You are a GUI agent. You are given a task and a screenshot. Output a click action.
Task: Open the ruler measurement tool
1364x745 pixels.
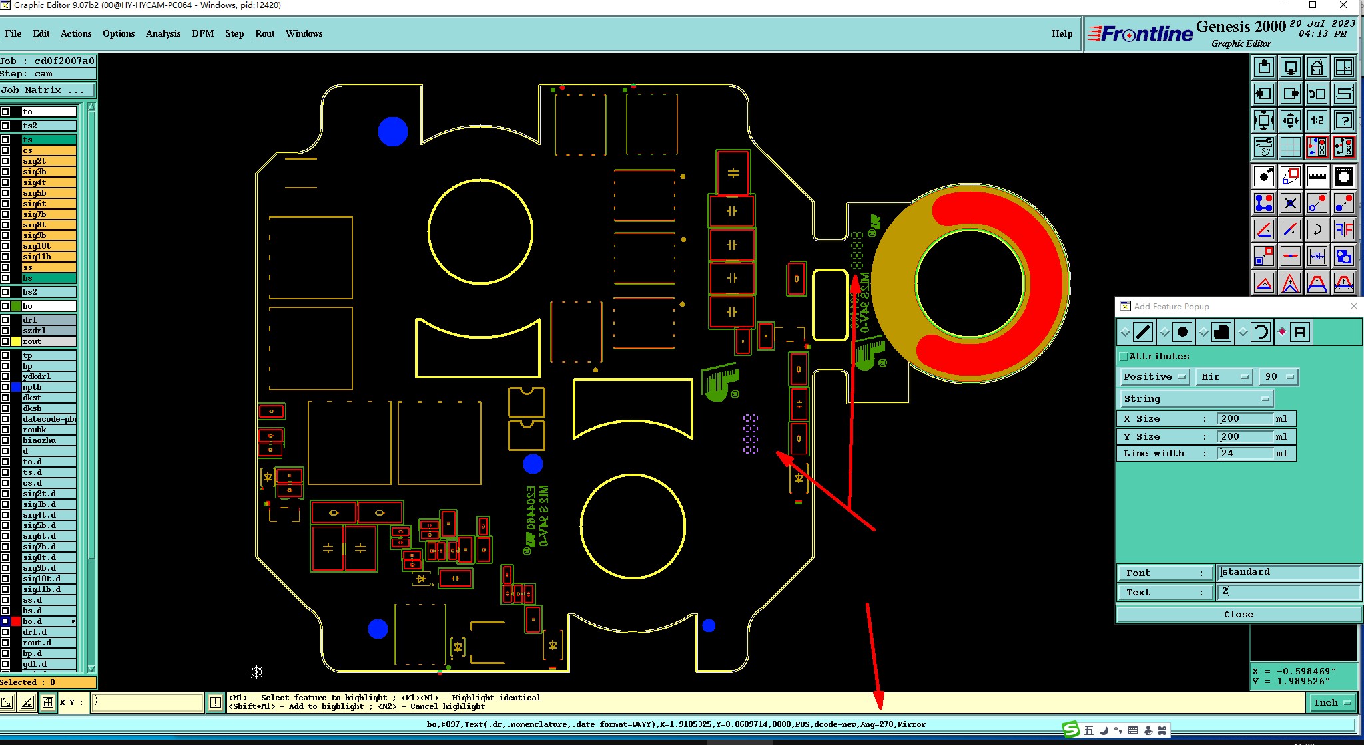1317,176
